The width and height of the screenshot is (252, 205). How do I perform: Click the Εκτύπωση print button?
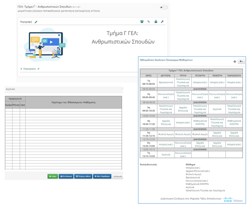click(x=66, y=176)
